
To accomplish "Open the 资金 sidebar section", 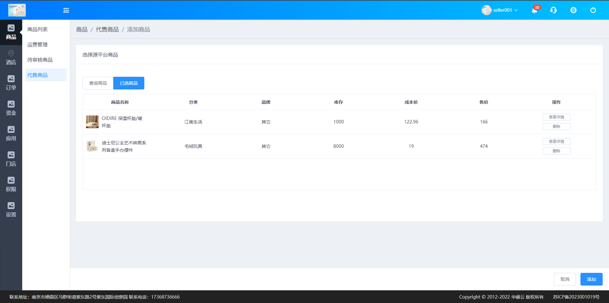I will (x=11, y=108).
